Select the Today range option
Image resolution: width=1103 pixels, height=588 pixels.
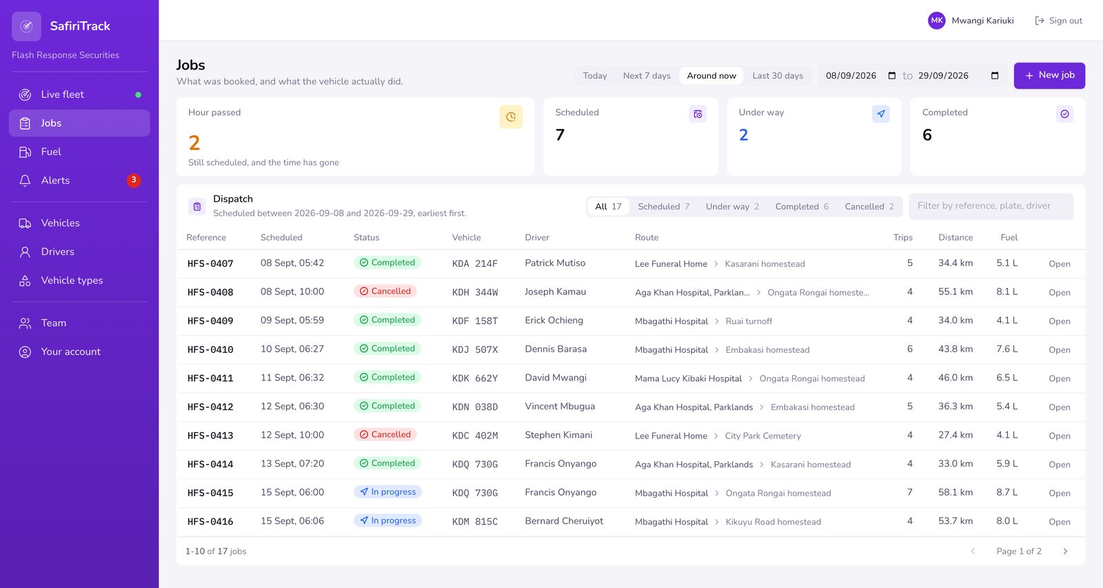coord(595,76)
